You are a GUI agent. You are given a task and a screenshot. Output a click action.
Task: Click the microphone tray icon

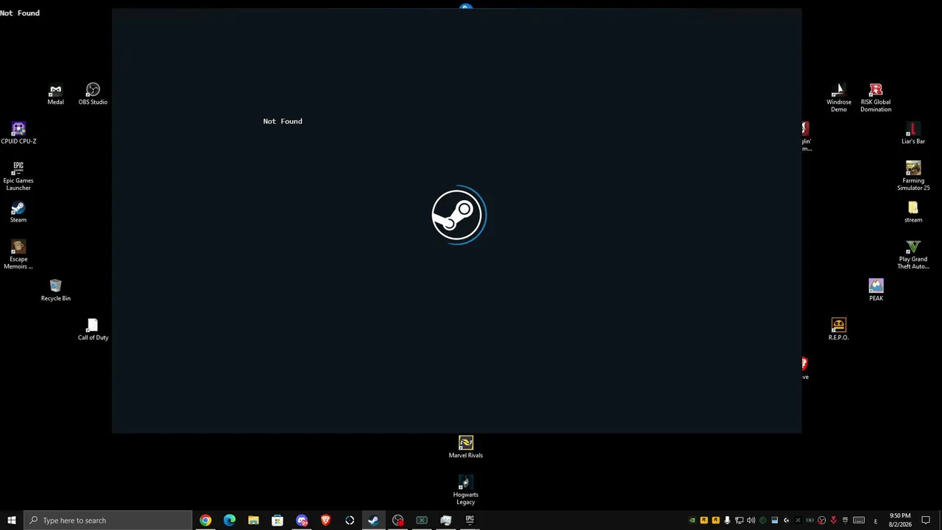click(727, 520)
